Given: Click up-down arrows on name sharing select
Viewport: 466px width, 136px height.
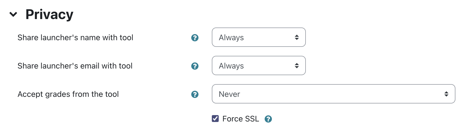Looking at the screenshot, I should (297, 37).
